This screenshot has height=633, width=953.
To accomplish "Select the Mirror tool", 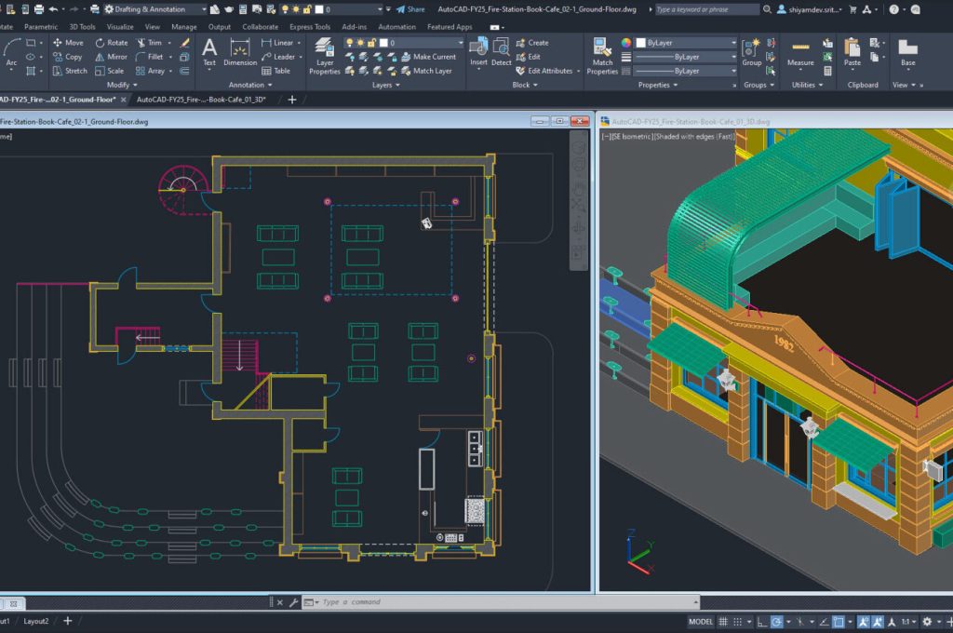I will [x=112, y=57].
